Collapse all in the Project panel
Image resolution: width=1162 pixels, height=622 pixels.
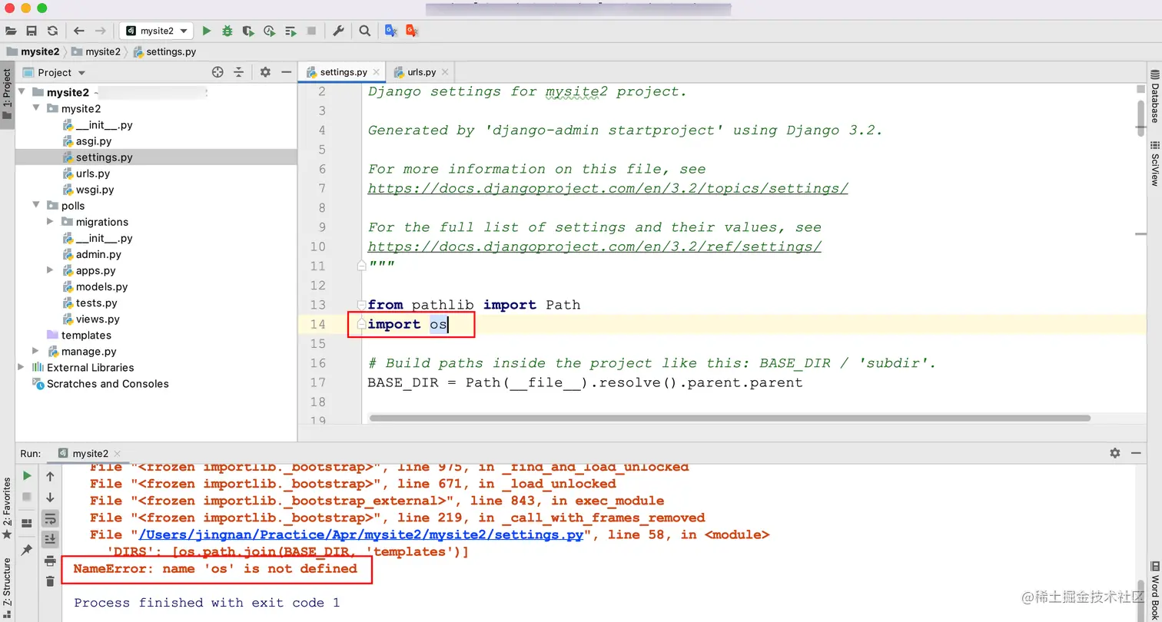tap(239, 72)
